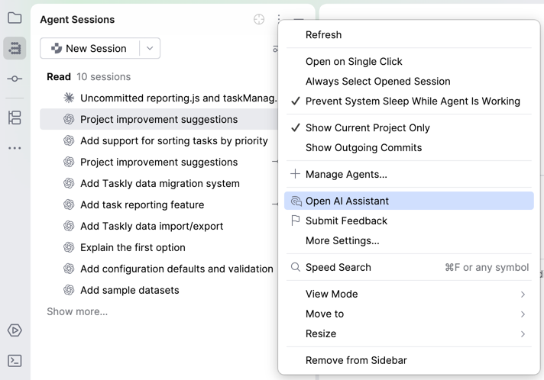
Task: Open the New Session dropdown arrow
Action: [150, 48]
